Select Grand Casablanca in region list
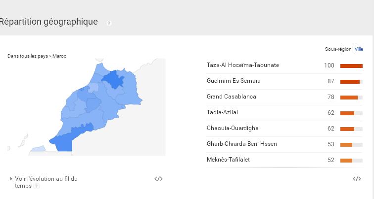374x199 pixels. [231, 97]
